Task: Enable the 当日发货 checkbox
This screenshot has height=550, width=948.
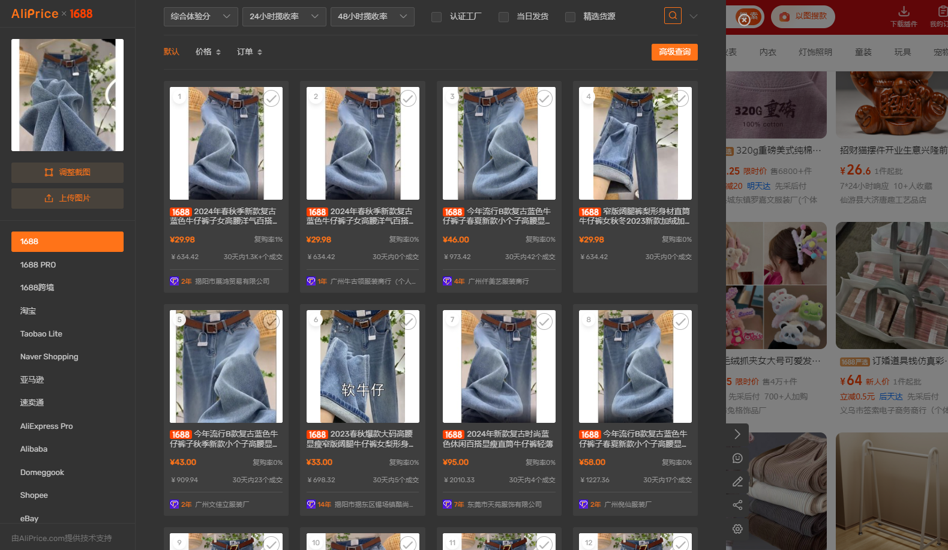Action: coord(503,17)
